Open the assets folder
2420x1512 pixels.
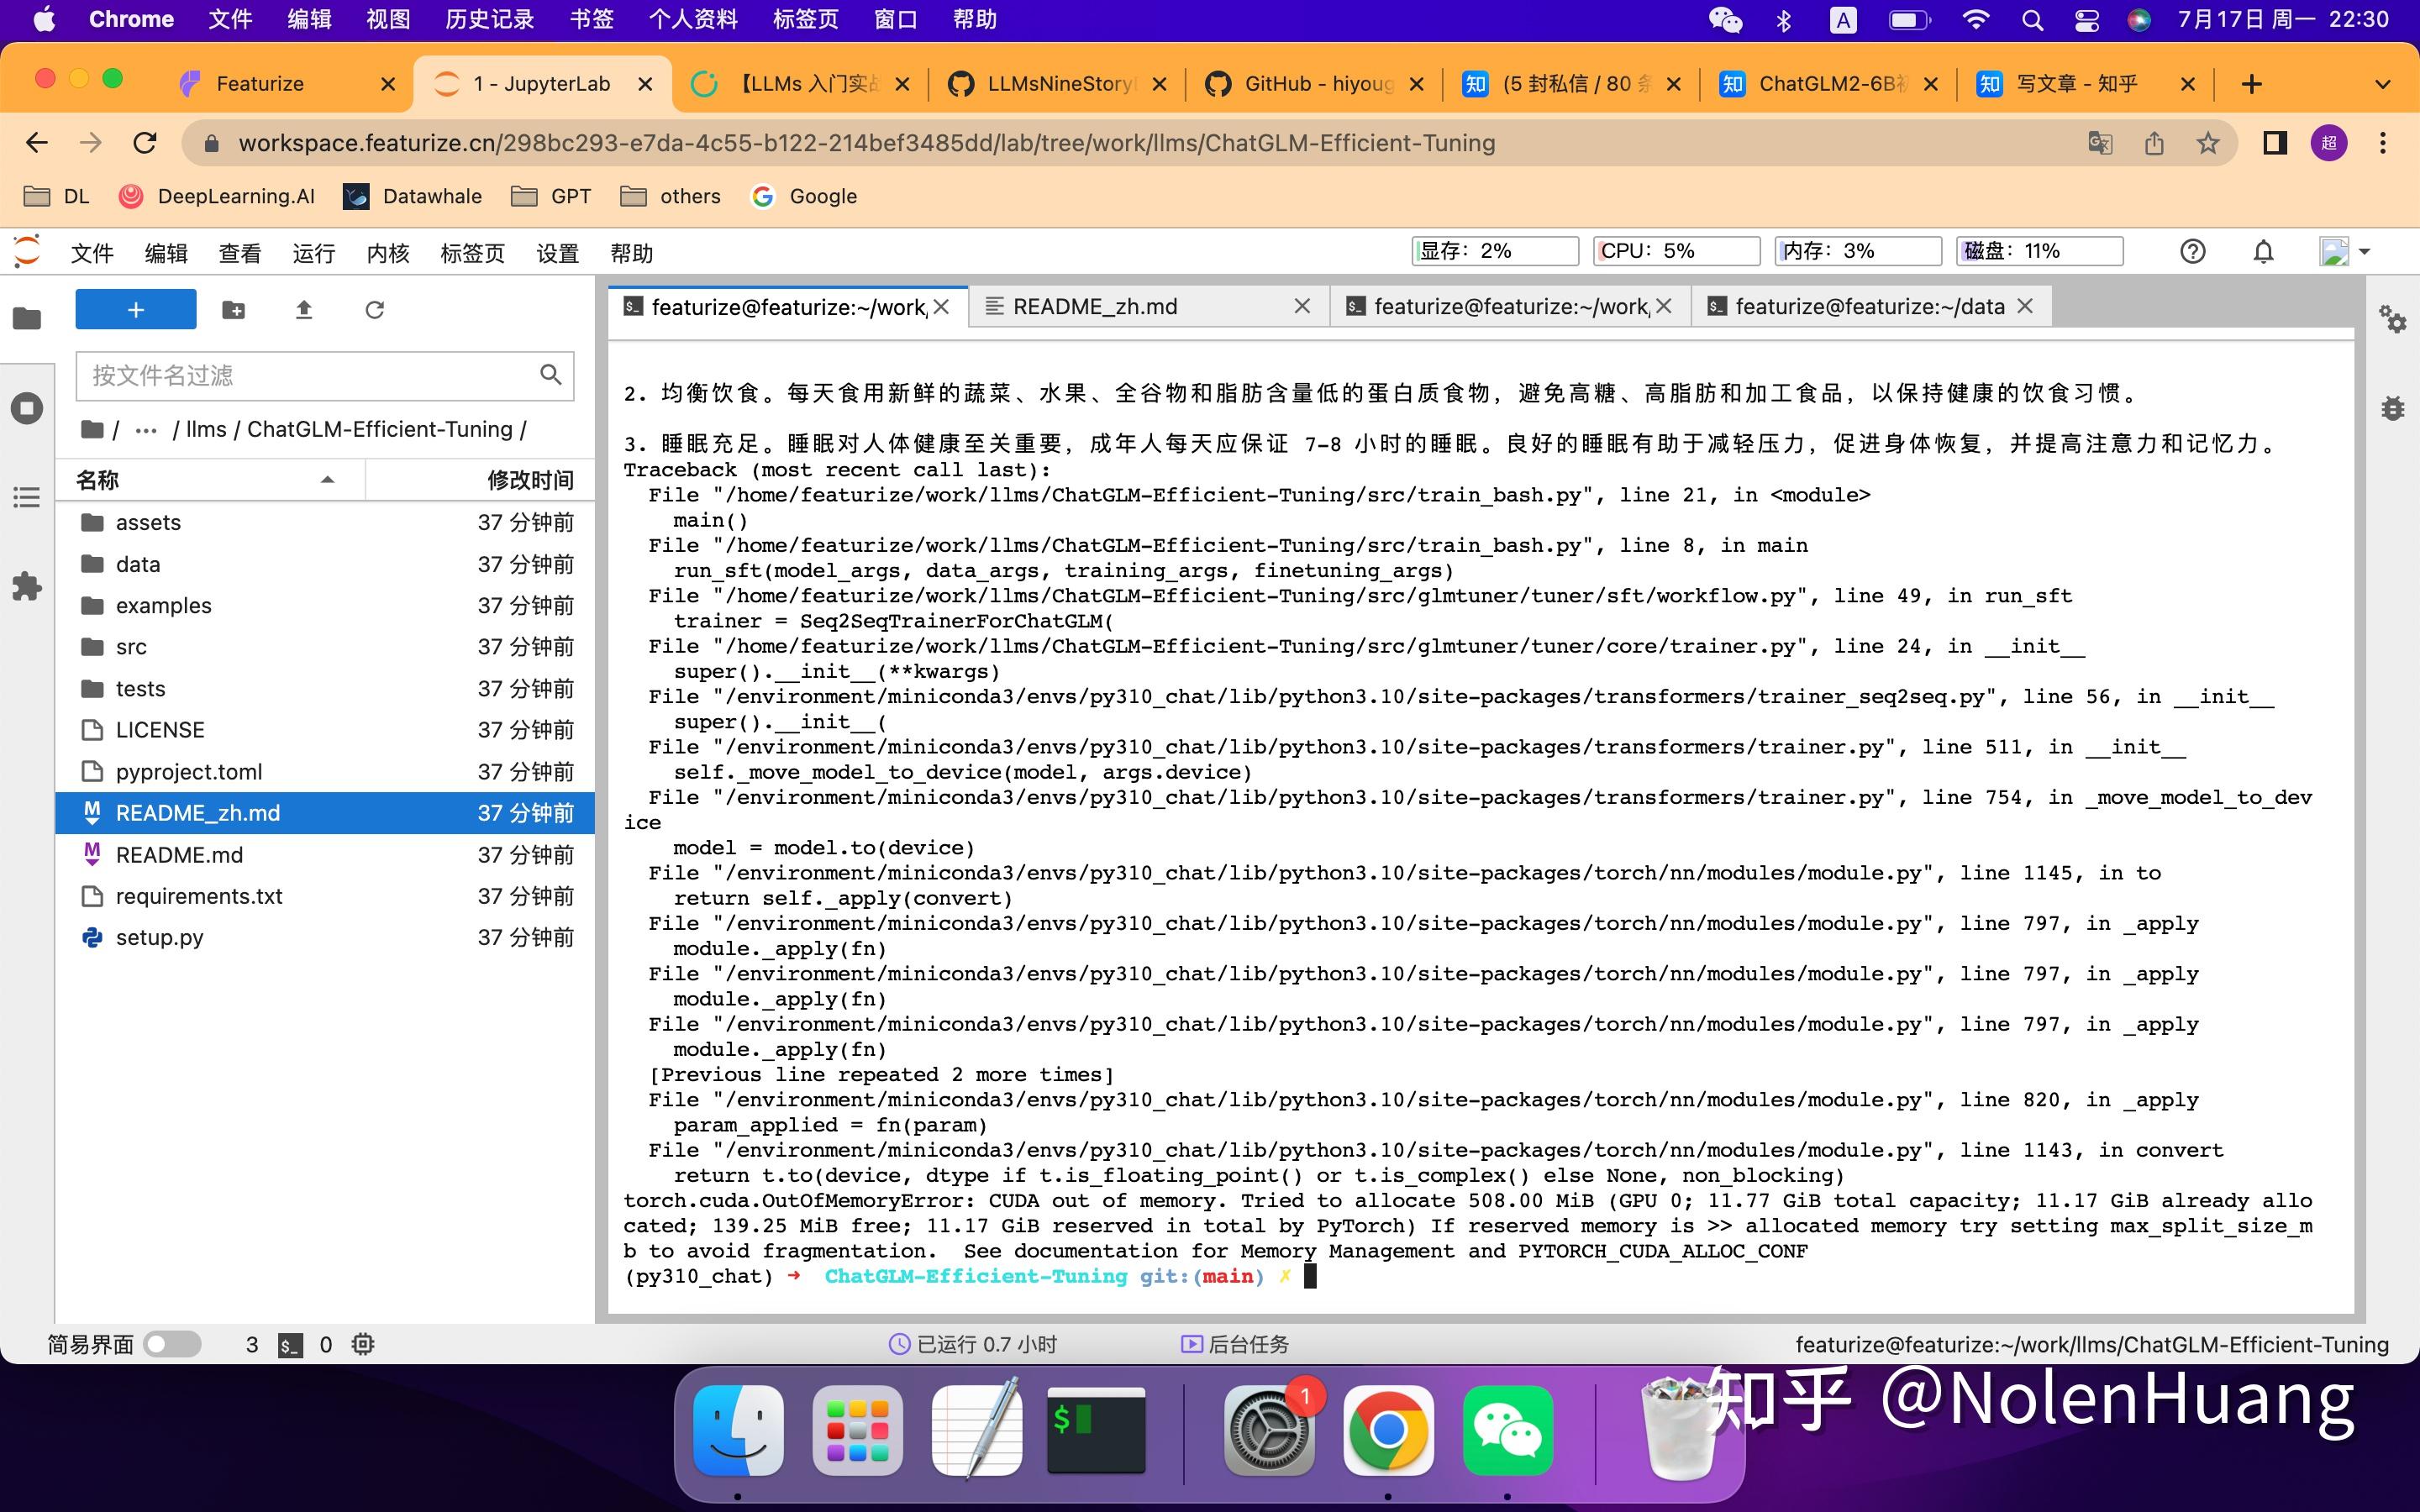pos(325,522)
